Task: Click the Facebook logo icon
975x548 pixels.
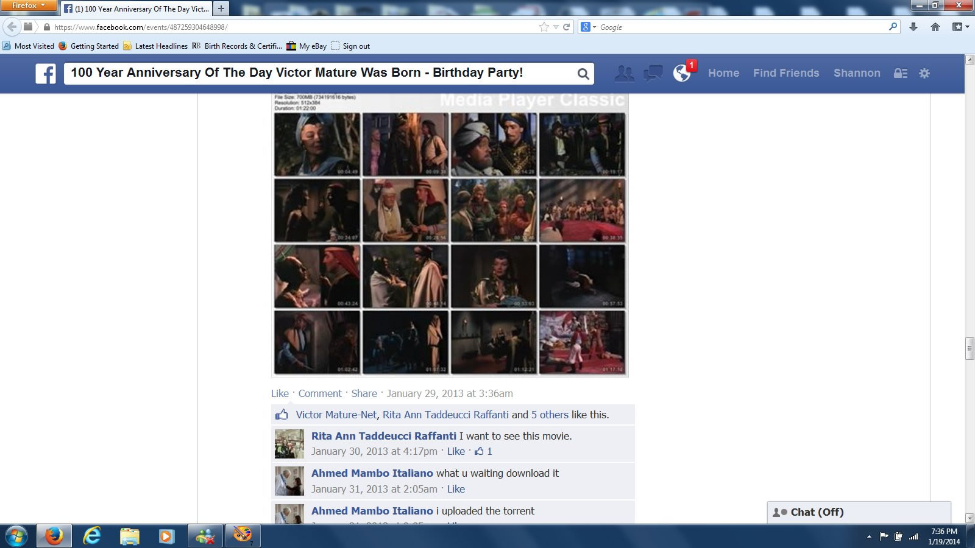Action: (46, 74)
